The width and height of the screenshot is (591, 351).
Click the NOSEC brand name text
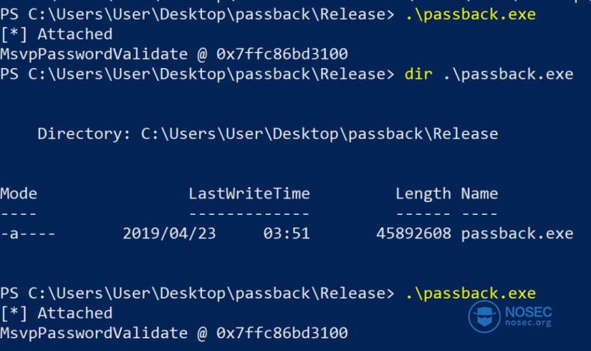pyautogui.click(x=528, y=312)
